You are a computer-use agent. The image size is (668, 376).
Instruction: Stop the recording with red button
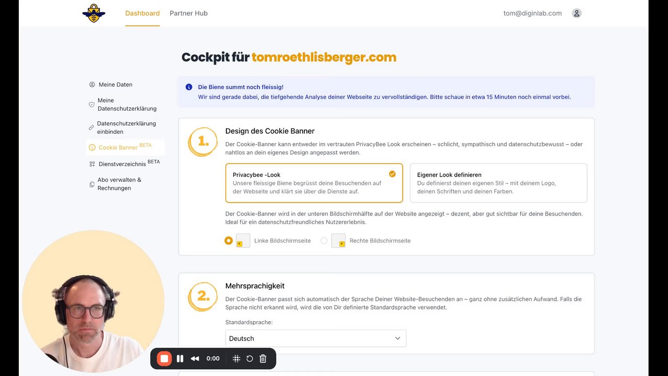164,359
